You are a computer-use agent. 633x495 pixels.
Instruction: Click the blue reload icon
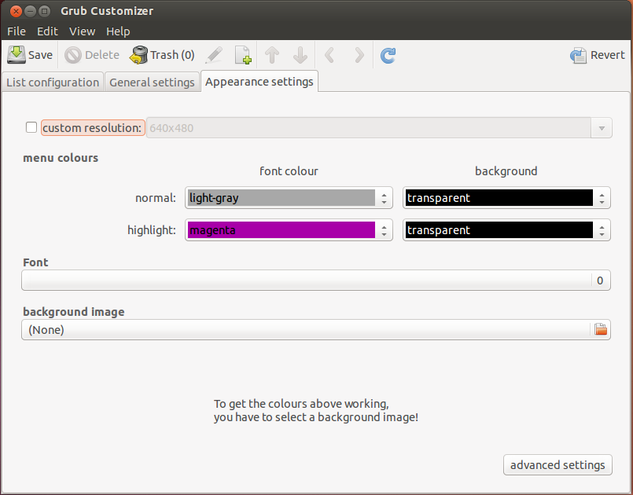388,55
